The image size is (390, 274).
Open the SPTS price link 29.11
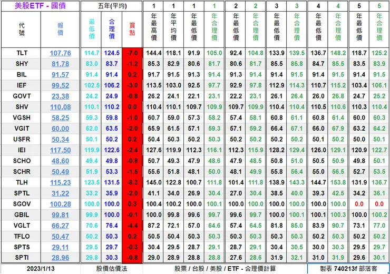60,247
